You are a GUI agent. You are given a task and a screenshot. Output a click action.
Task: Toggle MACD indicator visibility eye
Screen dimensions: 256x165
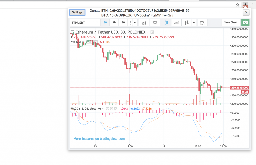108,109
